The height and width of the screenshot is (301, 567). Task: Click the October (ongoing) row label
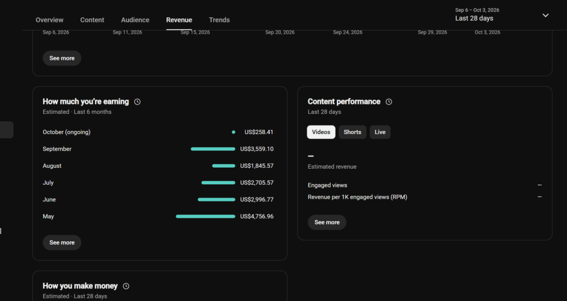(66, 132)
